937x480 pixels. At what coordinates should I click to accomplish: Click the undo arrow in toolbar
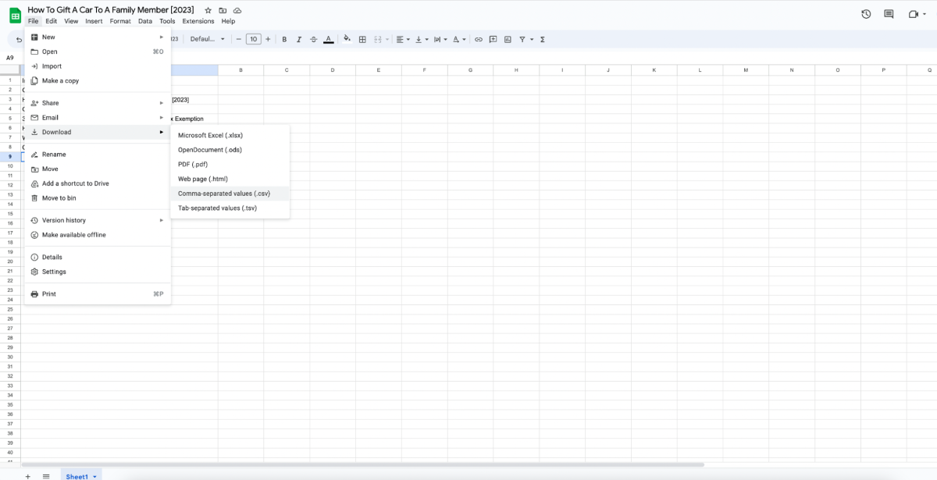pyautogui.click(x=19, y=39)
